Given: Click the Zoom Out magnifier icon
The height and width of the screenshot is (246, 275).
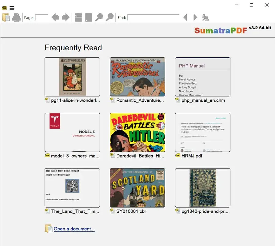Looking at the screenshot, I should tap(99, 17).
